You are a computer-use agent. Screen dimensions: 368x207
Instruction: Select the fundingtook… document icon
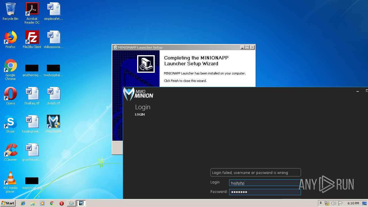click(x=32, y=124)
